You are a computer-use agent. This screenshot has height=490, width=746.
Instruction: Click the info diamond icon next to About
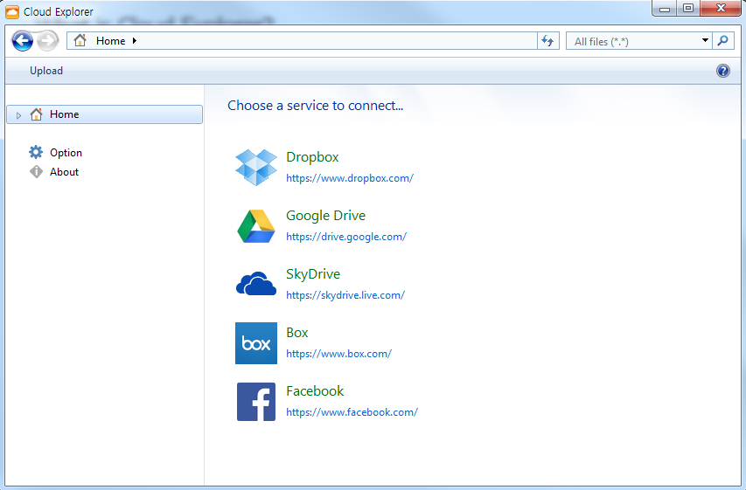[x=36, y=171]
